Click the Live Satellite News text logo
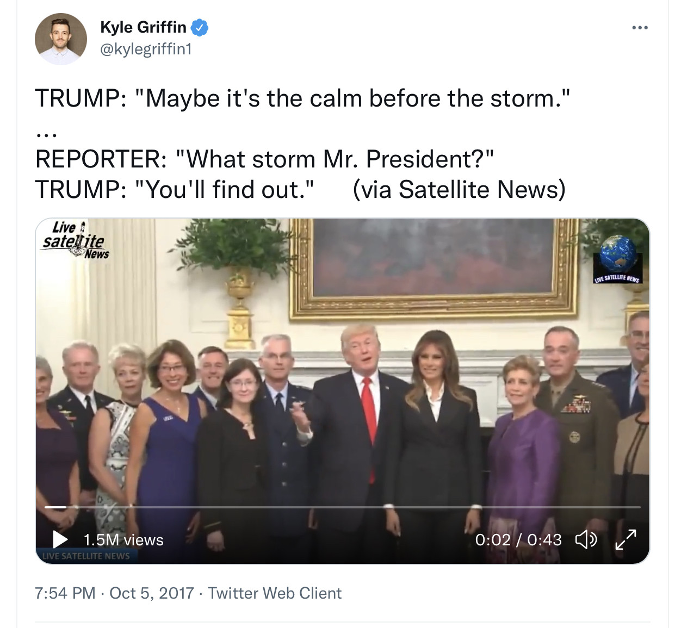 tap(76, 240)
